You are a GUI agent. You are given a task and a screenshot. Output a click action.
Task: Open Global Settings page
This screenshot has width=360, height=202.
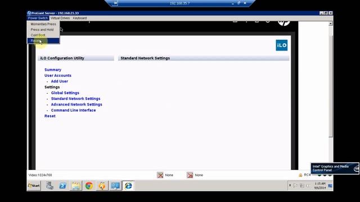pos(65,93)
